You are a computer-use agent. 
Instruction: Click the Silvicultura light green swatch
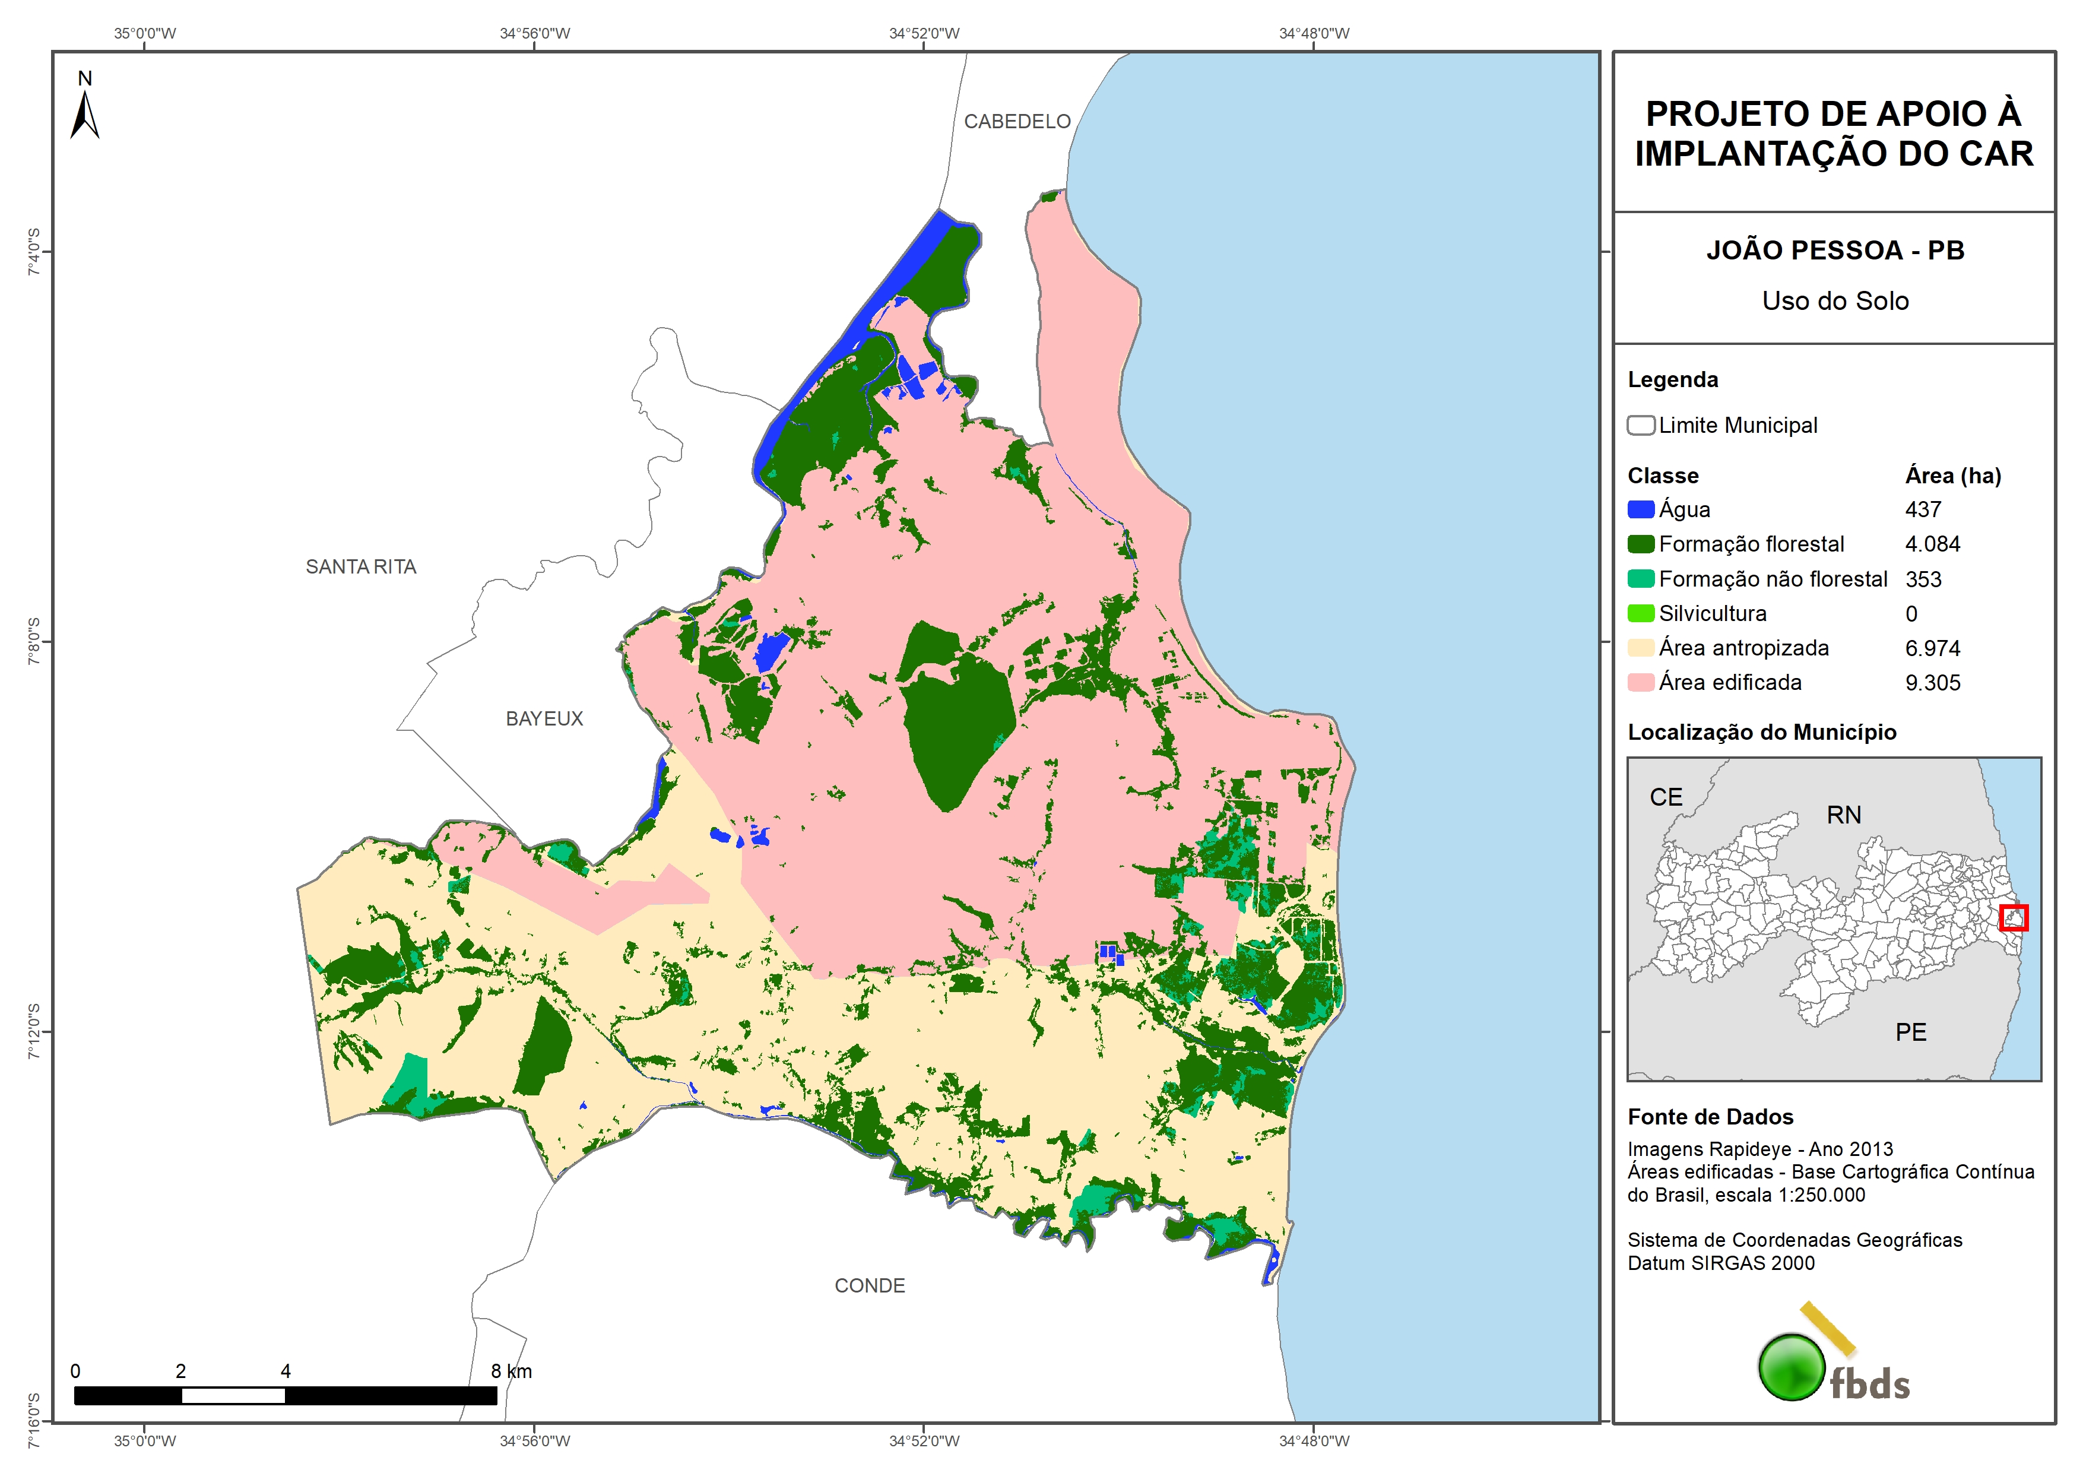1640,613
